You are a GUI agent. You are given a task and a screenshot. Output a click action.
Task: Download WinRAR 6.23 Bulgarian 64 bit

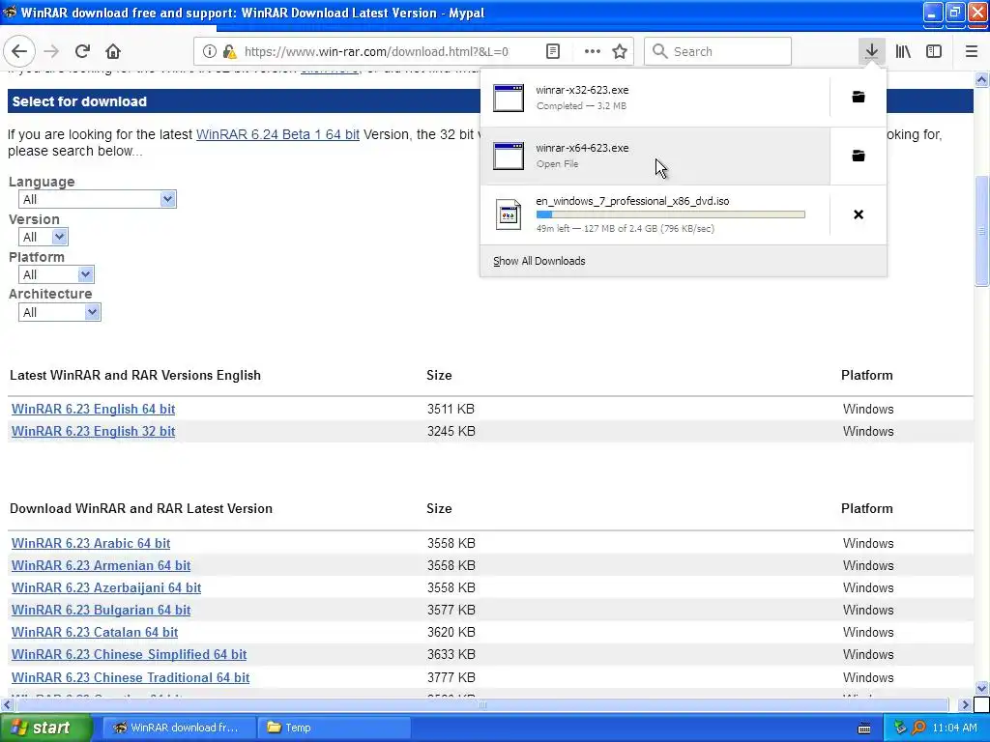[x=101, y=611]
